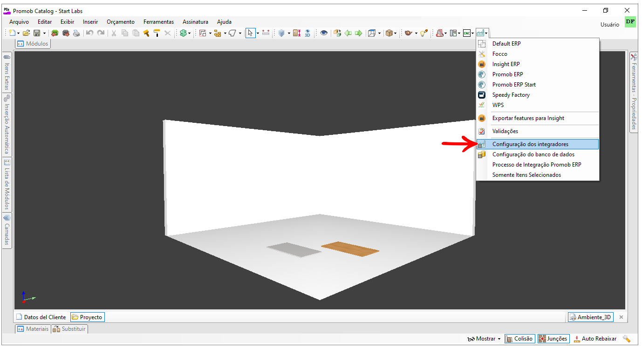Image resolution: width=642 pixels, height=348 pixels.
Task: Toggle Auto Rebaixar option
Action: tap(595, 339)
